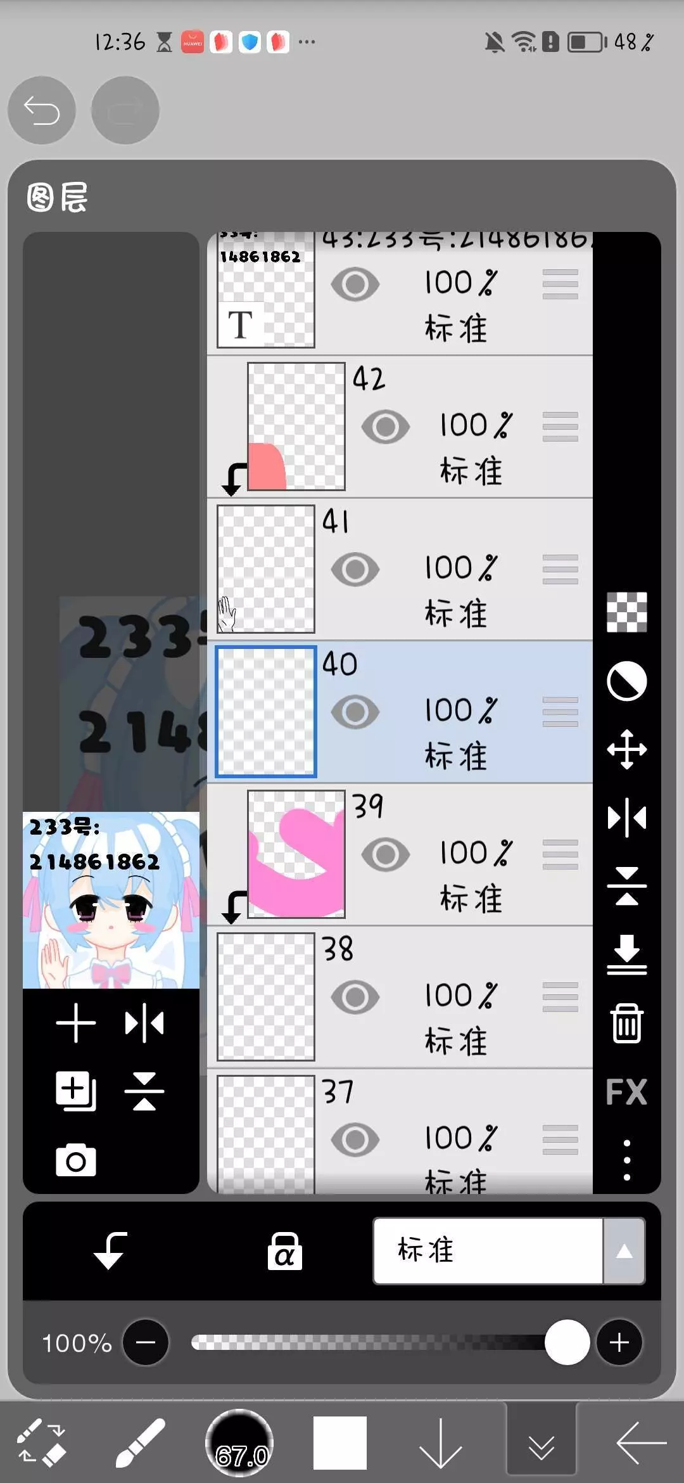Click the layer opacity slider handle
The width and height of the screenshot is (684, 1483).
point(567,1342)
